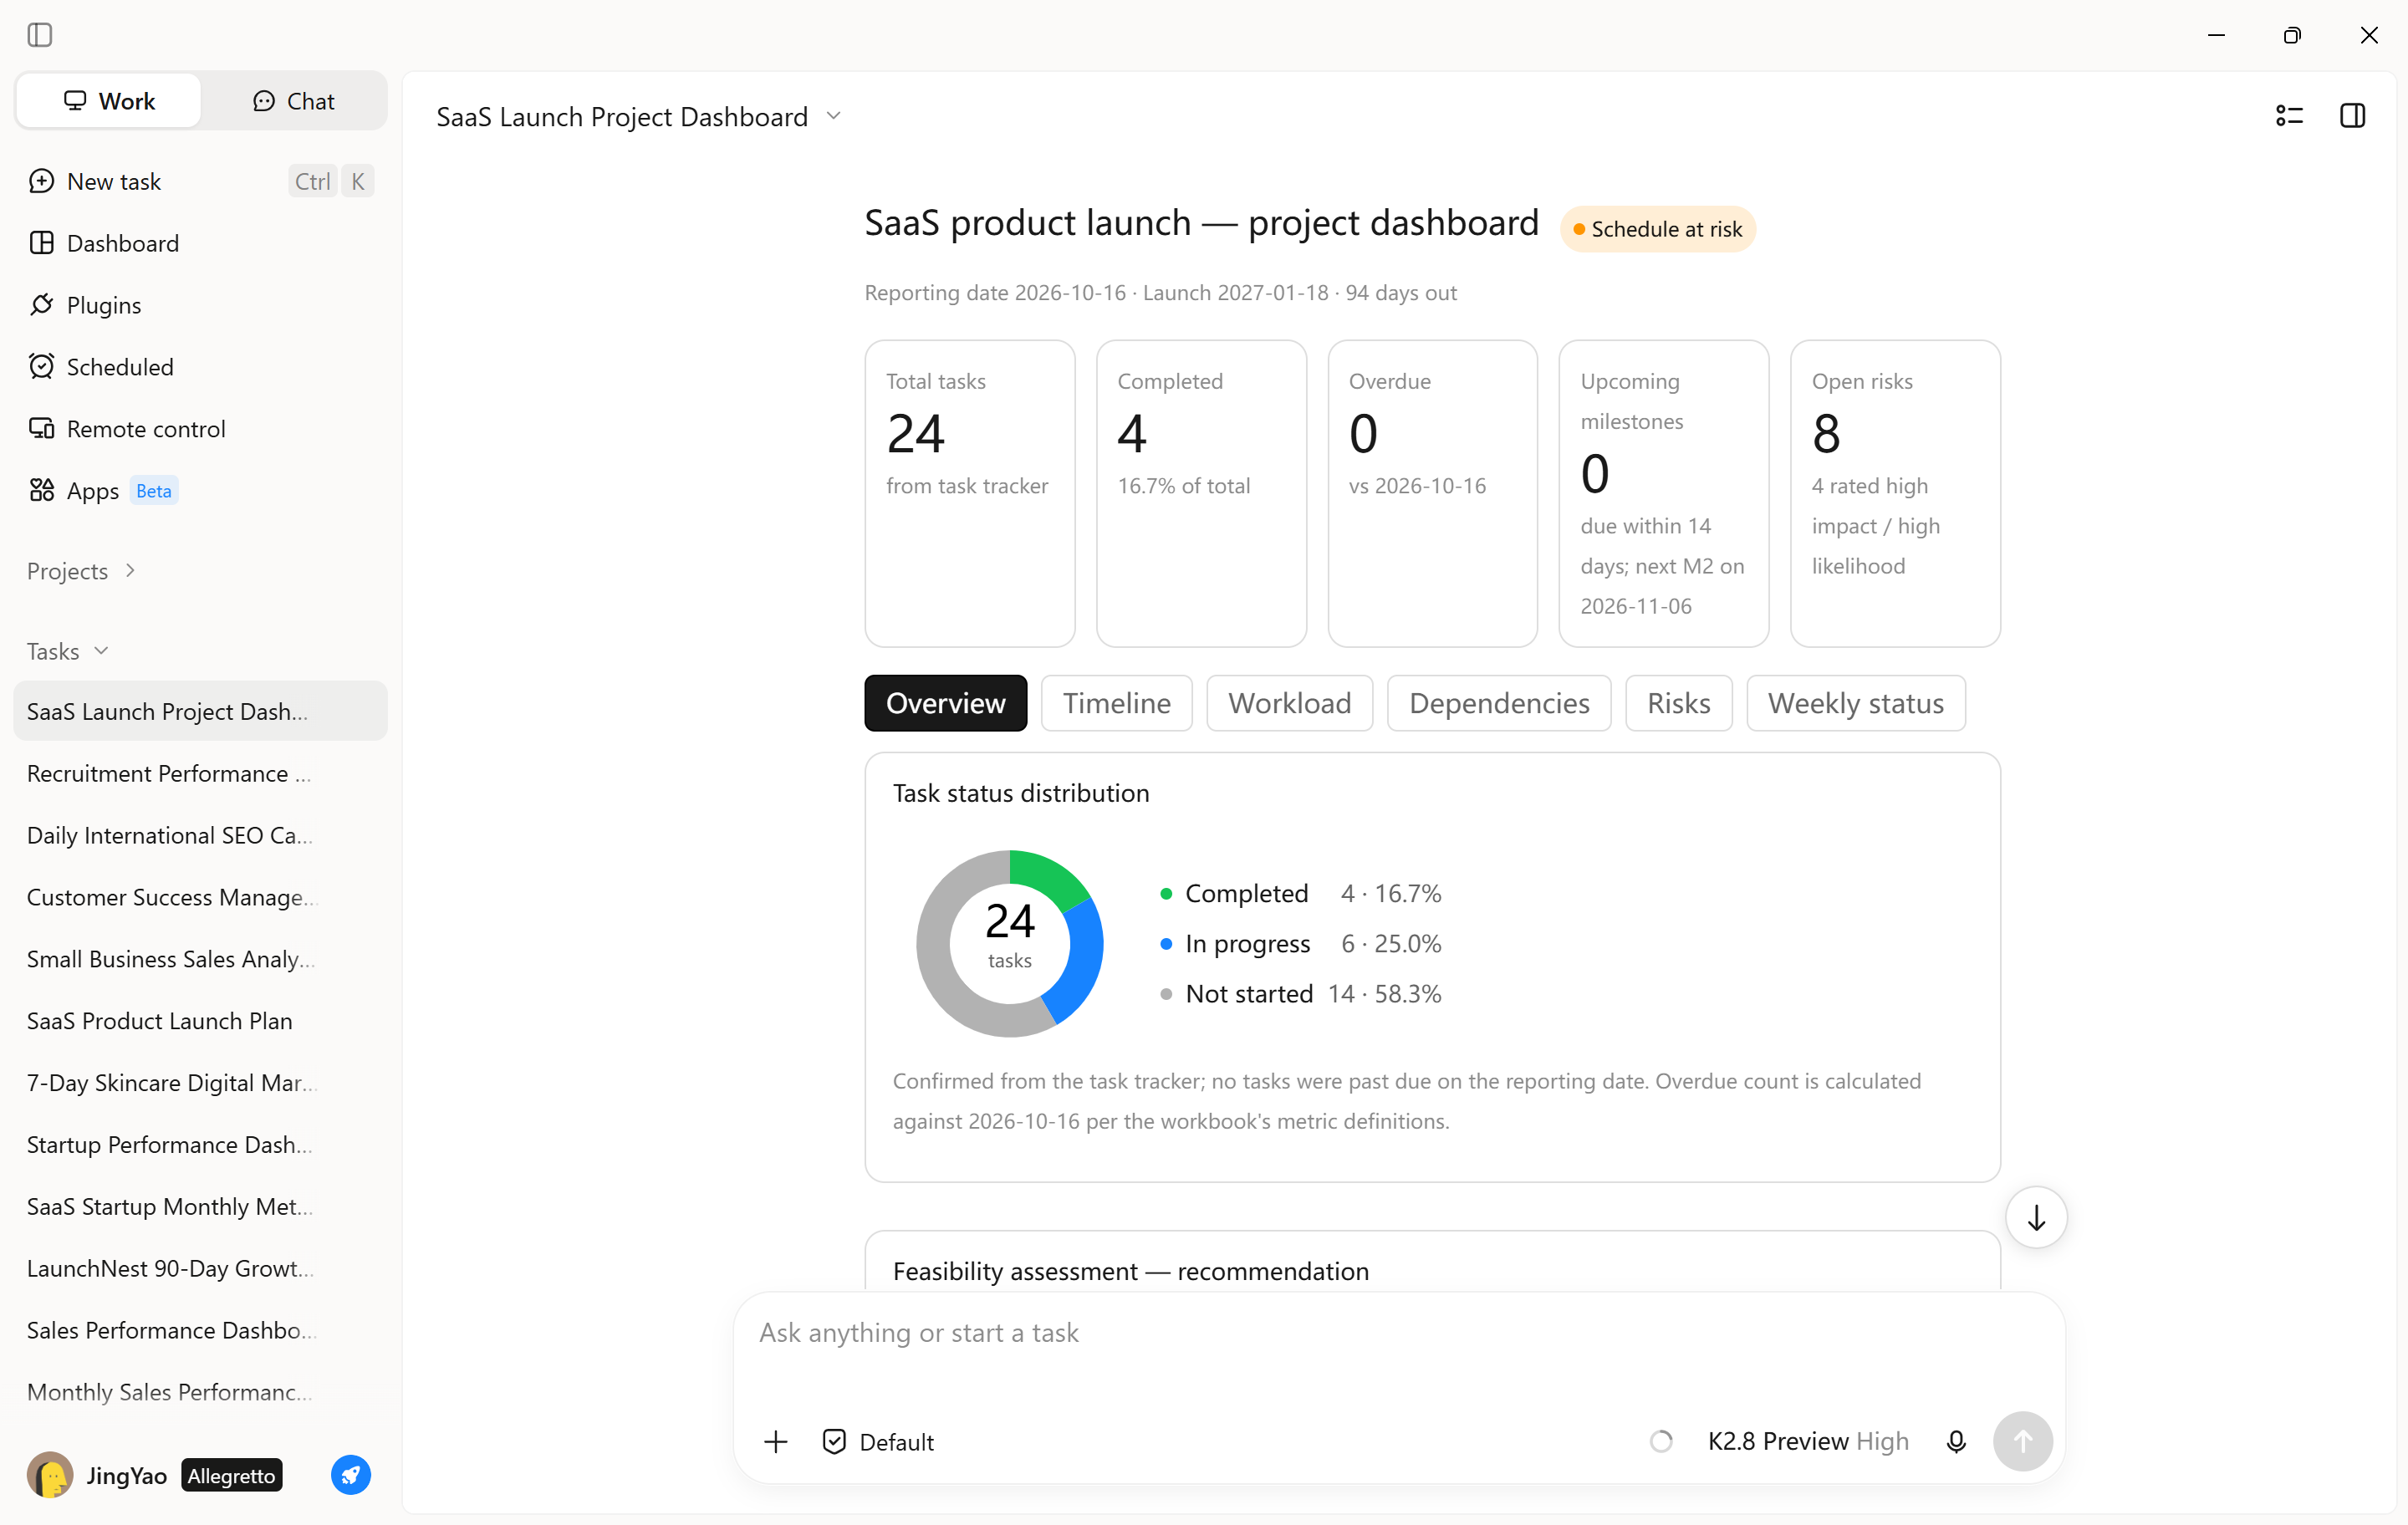Select the Overview tab
Image resolution: width=2408 pixels, height=1525 pixels.
[x=945, y=703]
